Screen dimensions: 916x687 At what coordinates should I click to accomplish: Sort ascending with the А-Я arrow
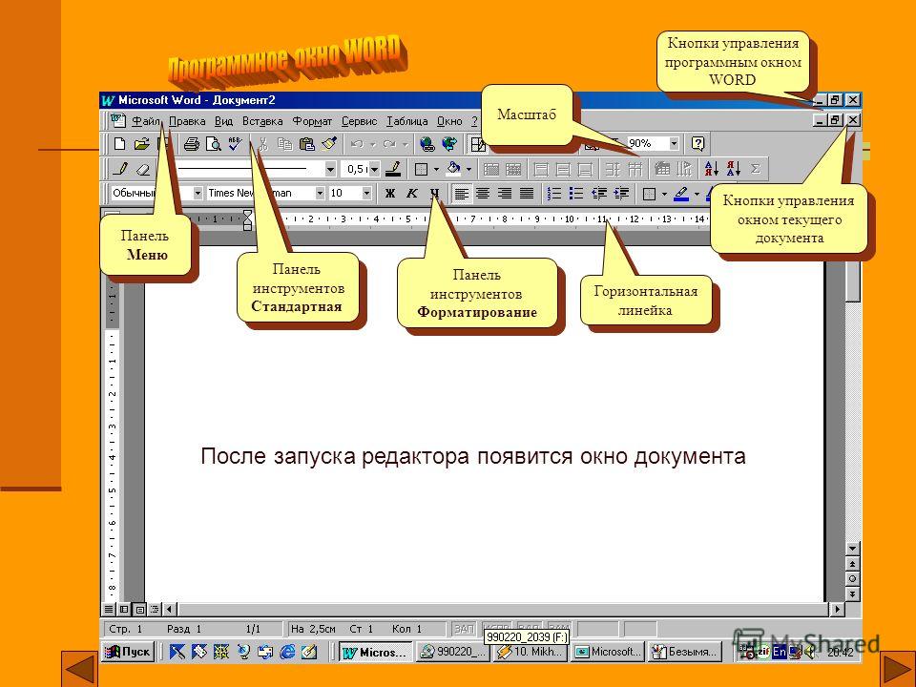[712, 169]
